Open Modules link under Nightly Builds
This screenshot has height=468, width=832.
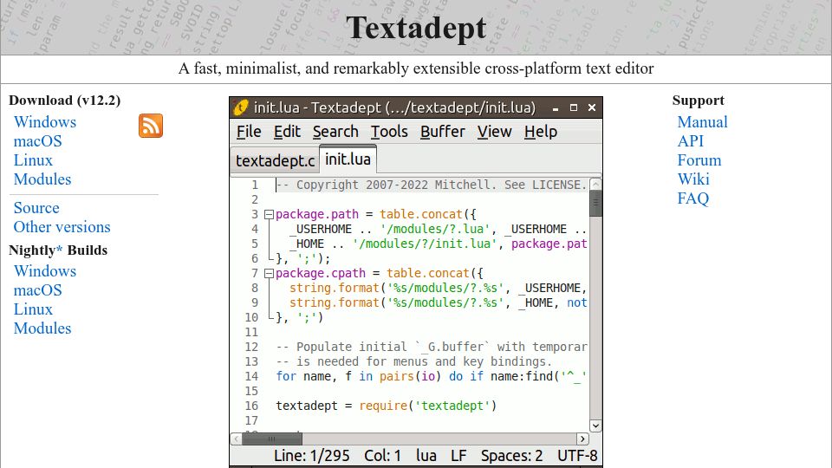[42, 328]
